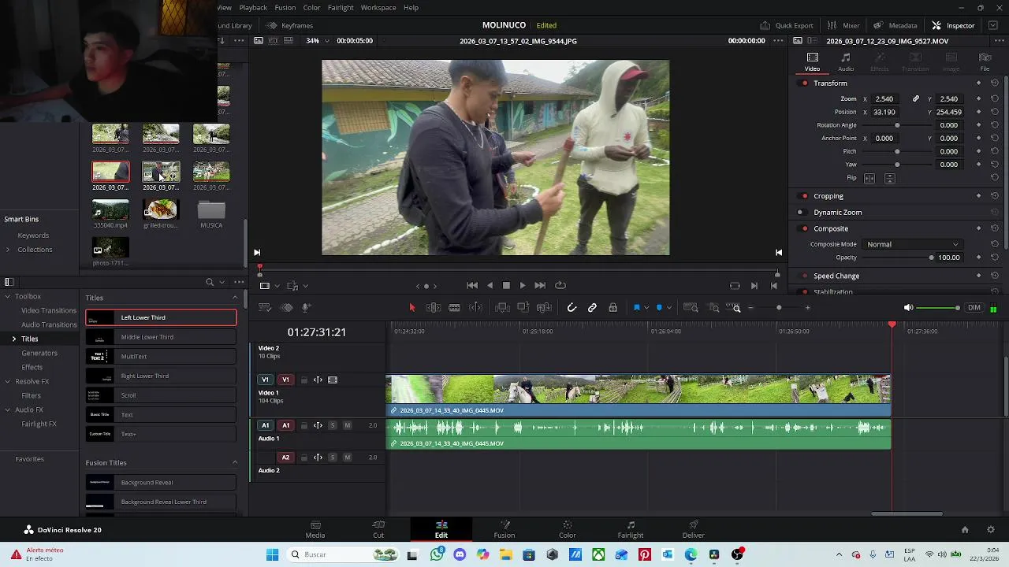Viewport: 1009px width, 567px height.
Task: Collapse the Resolve FX tree section
Action: [7, 382]
